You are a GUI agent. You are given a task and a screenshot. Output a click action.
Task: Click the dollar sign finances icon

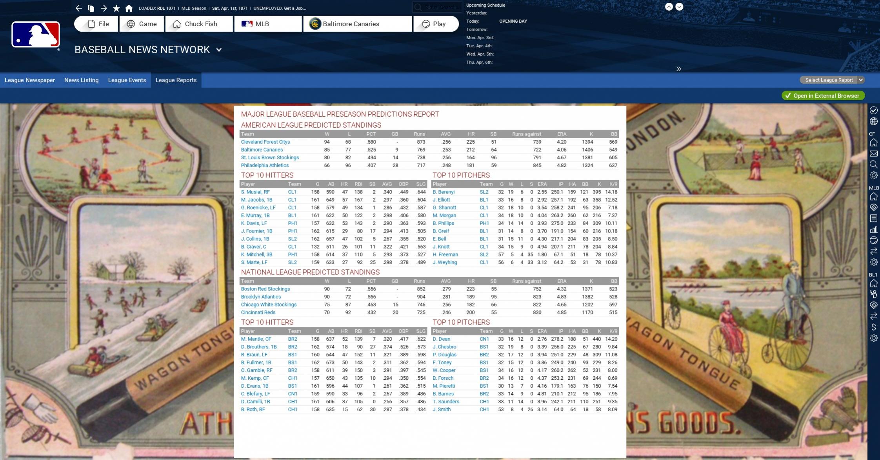(x=873, y=327)
